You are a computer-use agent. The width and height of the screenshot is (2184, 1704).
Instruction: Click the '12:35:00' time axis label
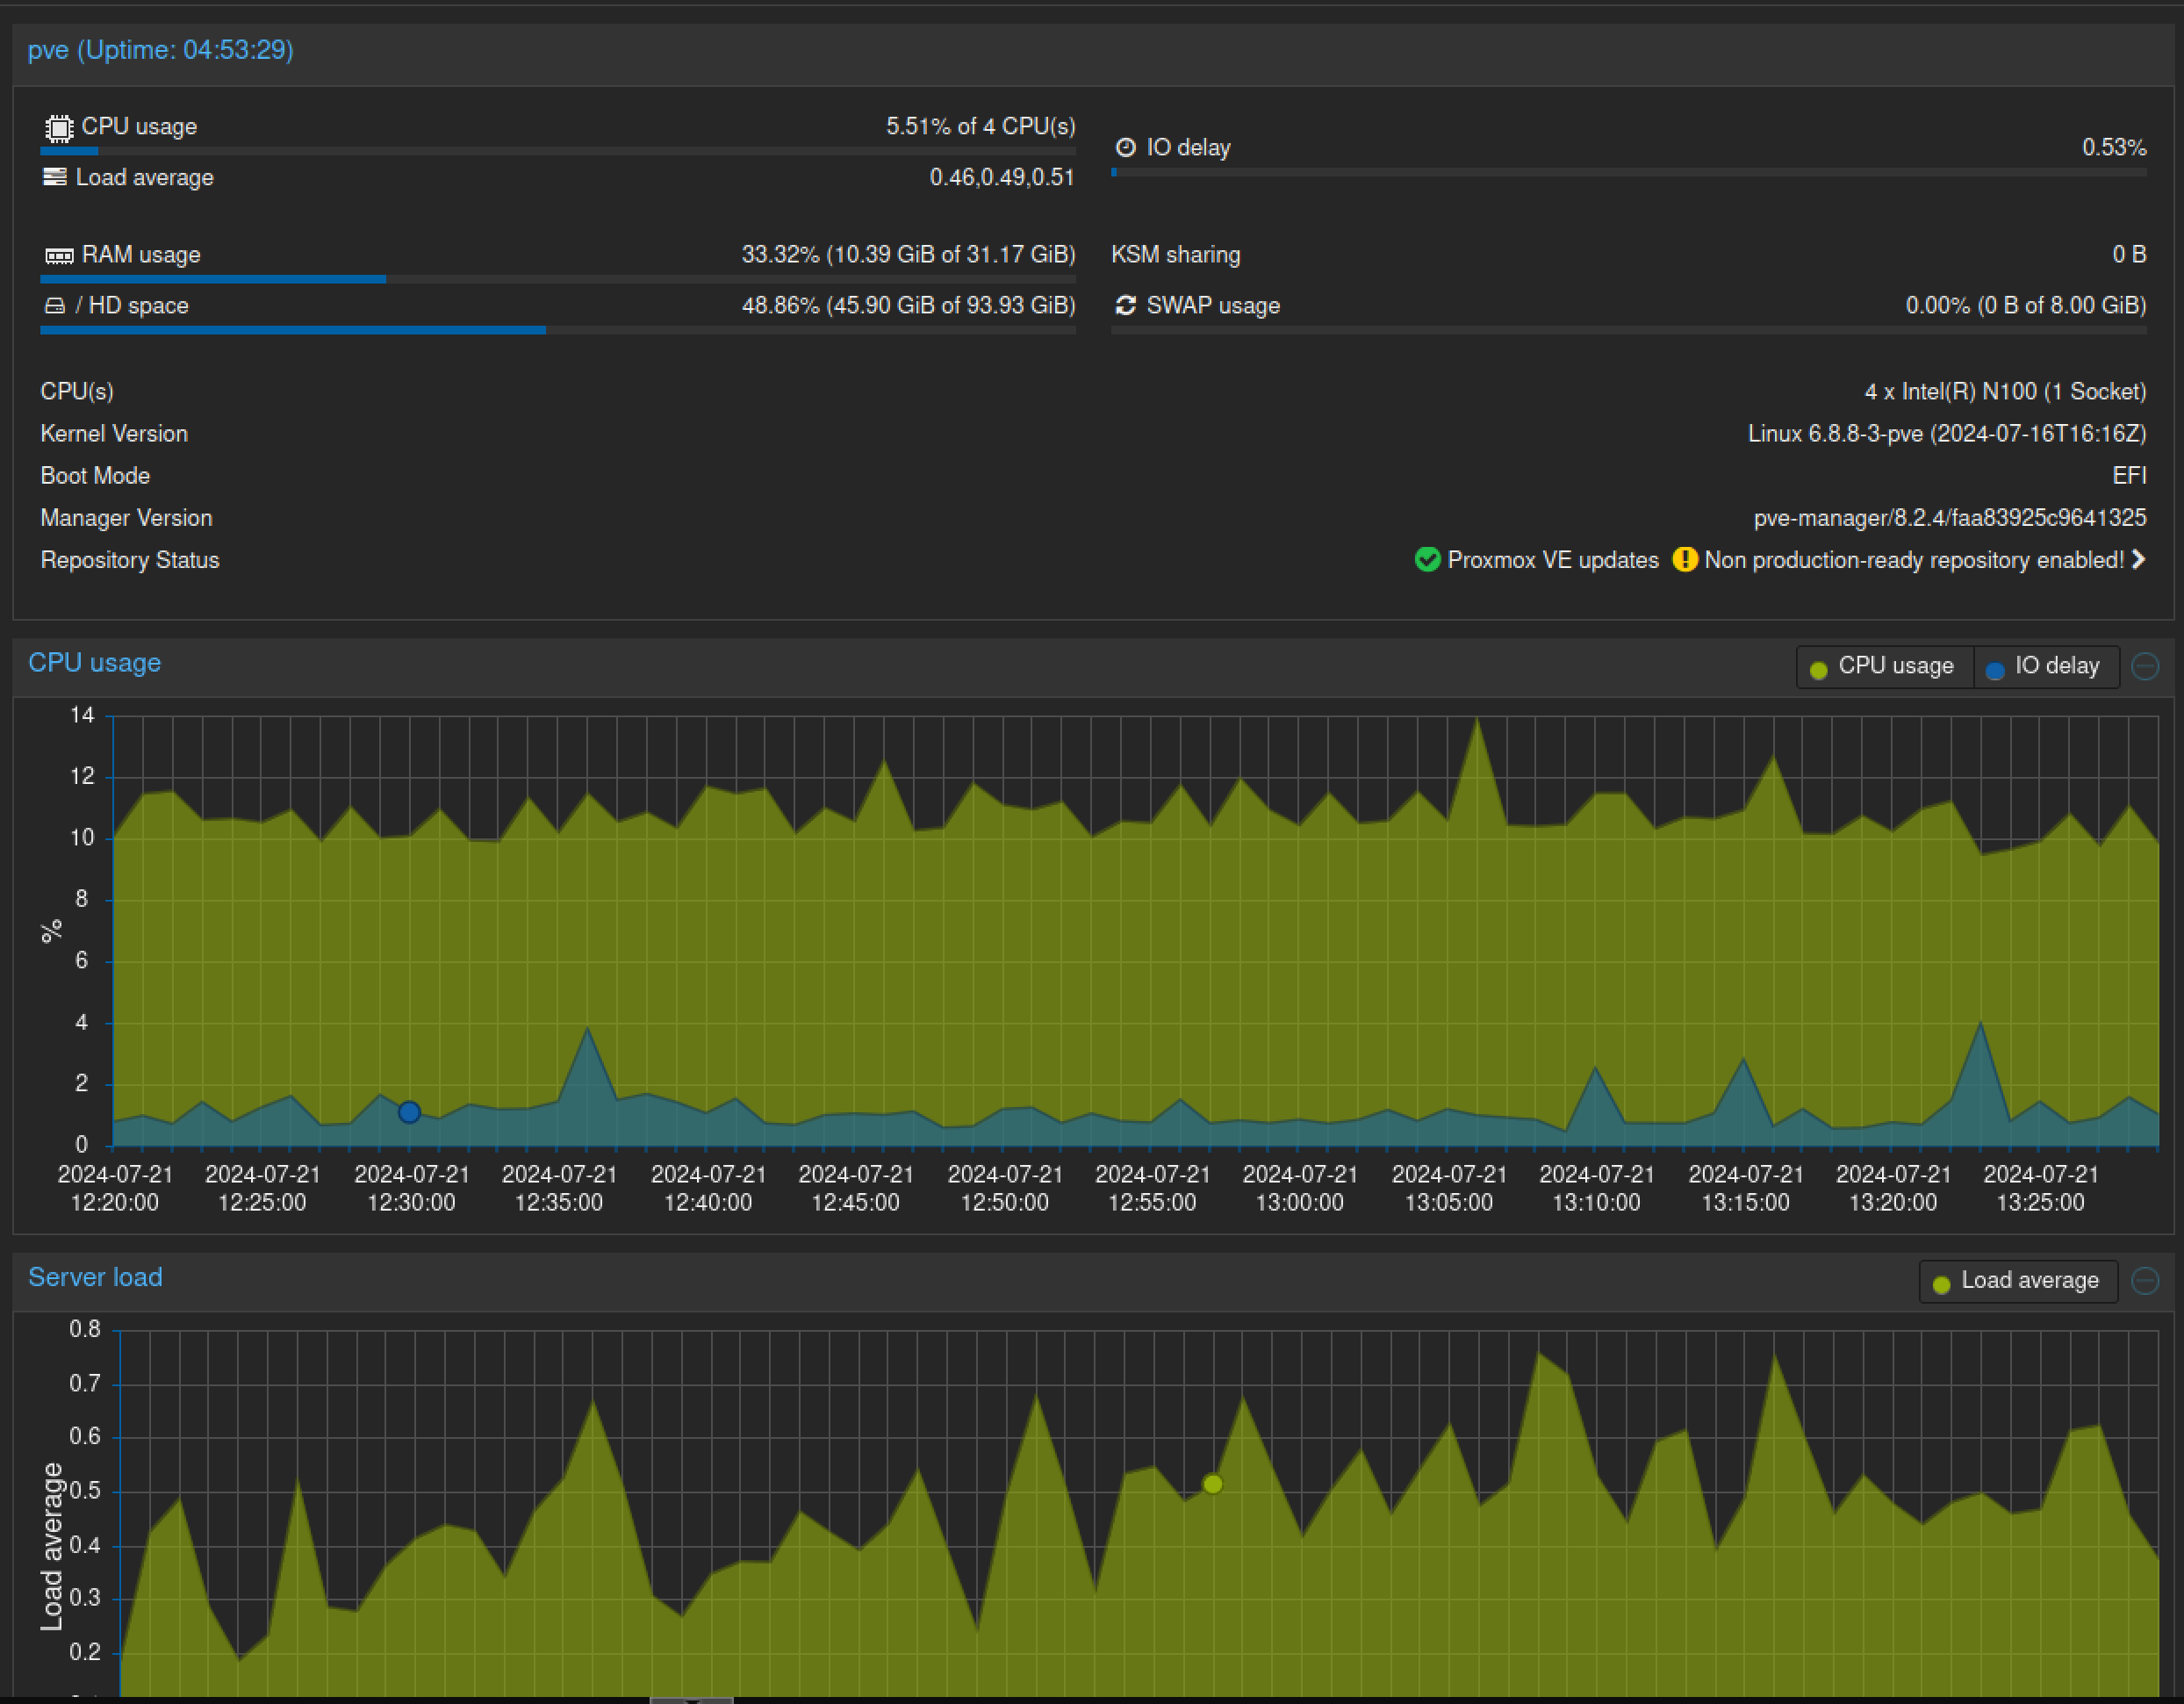point(559,1203)
